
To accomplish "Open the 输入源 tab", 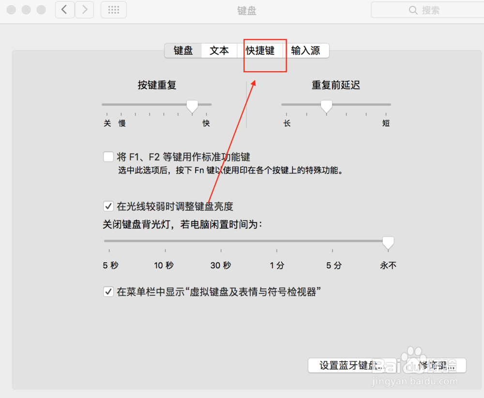I will (305, 50).
